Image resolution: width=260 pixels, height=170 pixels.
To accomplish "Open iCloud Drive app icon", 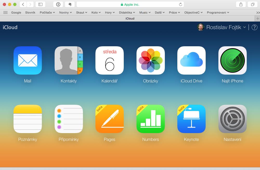I will [x=192, y=60].
